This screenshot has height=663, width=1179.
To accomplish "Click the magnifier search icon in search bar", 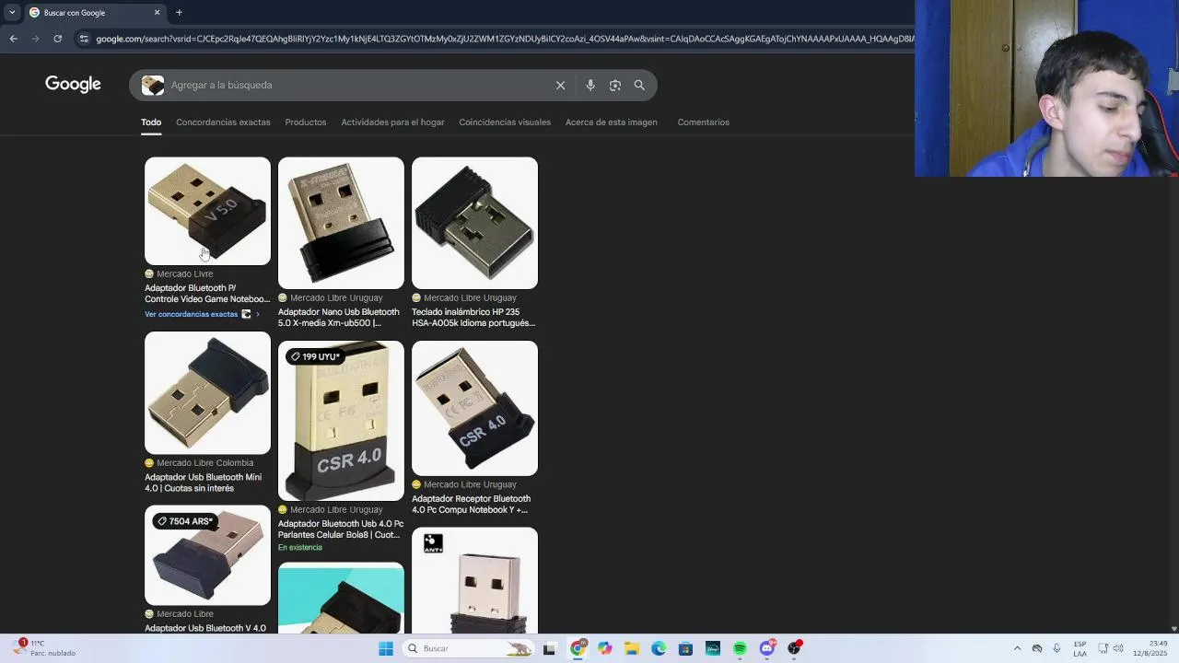I will click(639, 85).
